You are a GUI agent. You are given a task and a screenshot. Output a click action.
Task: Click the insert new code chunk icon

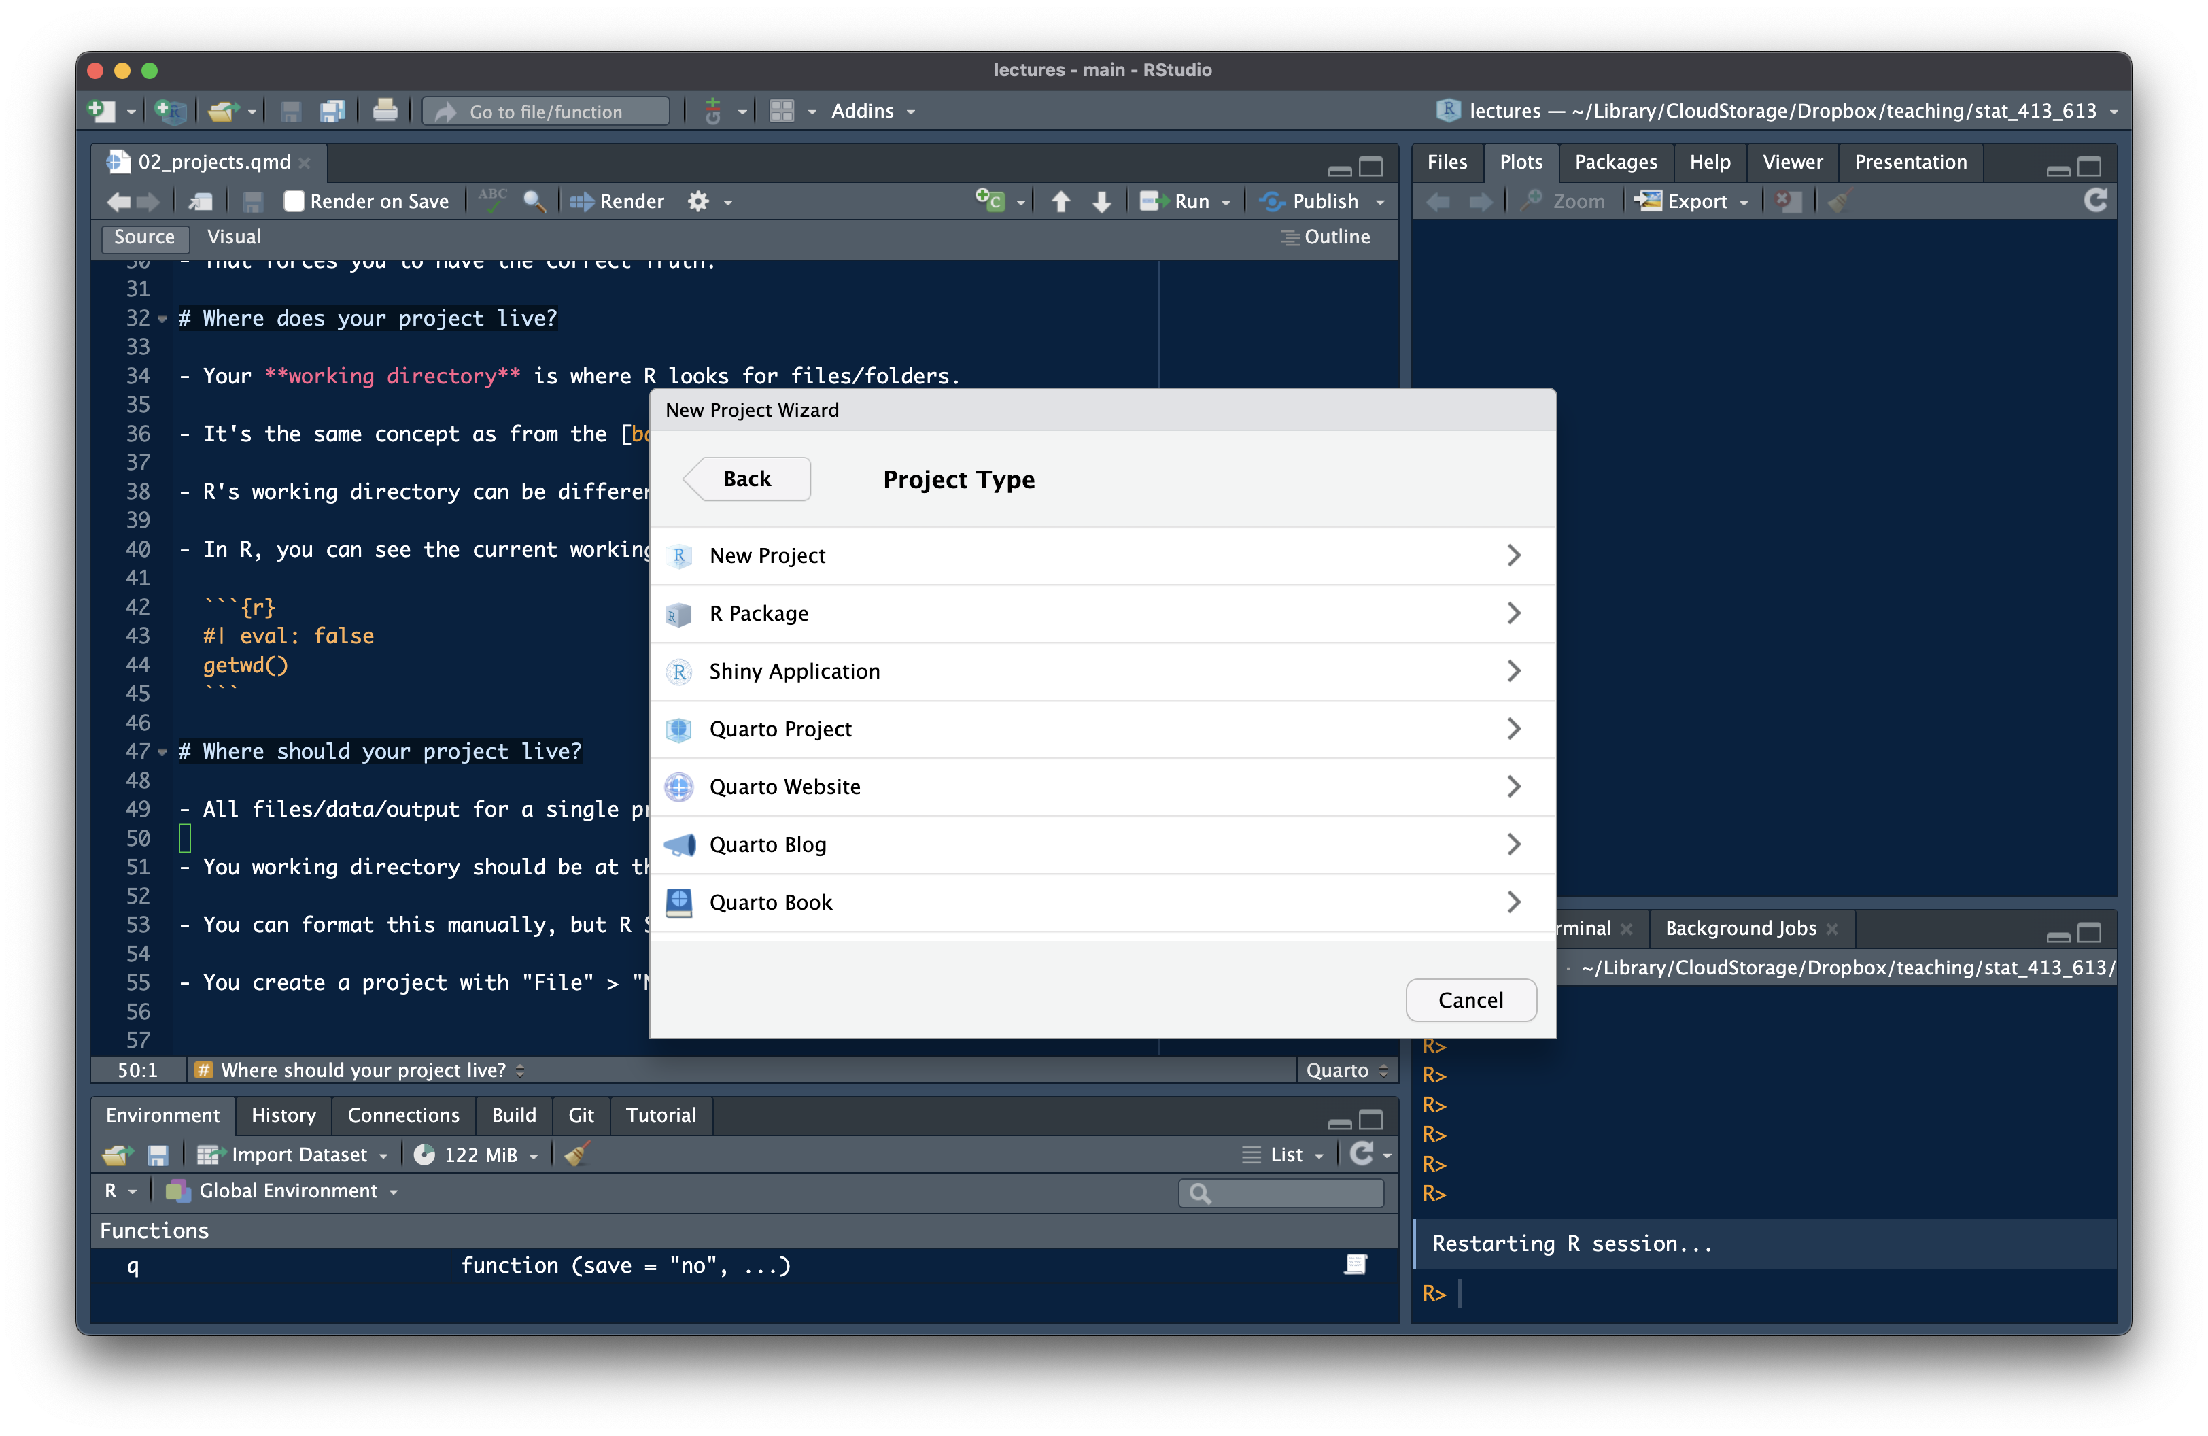[990, 201]
